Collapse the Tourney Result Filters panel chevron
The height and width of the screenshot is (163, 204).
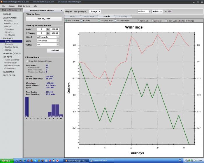click(62, 10)
